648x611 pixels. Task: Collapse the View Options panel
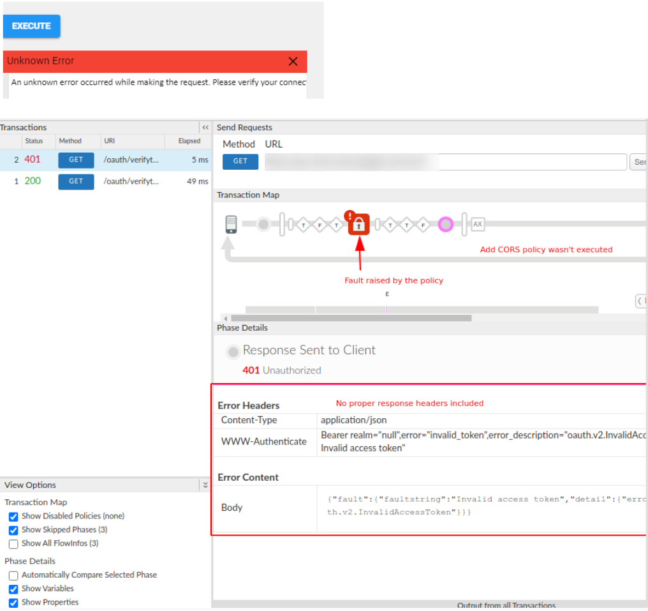point(205,485)
